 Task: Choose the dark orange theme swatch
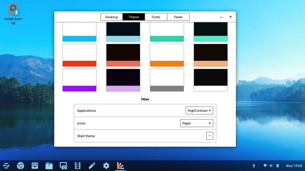[211, 55]
